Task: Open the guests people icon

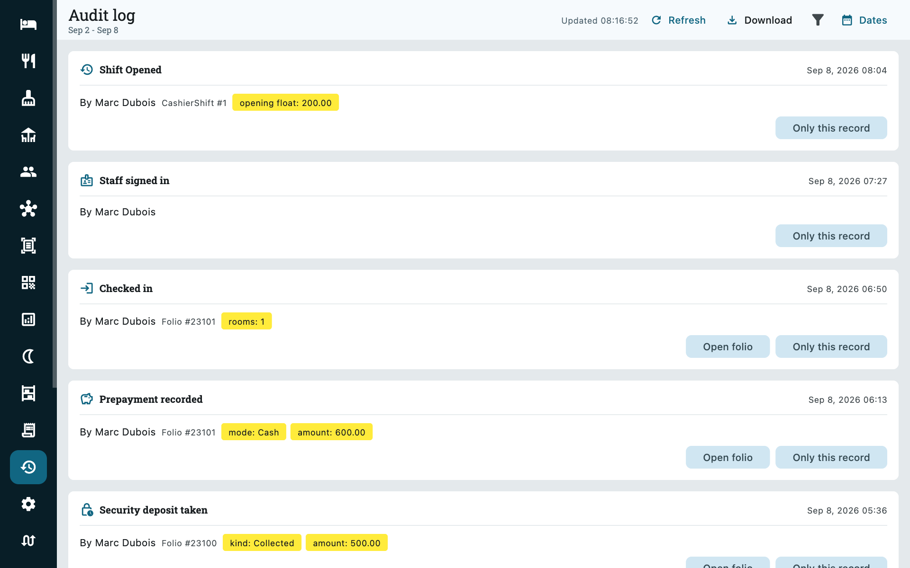Action: [x=28, y=172]
